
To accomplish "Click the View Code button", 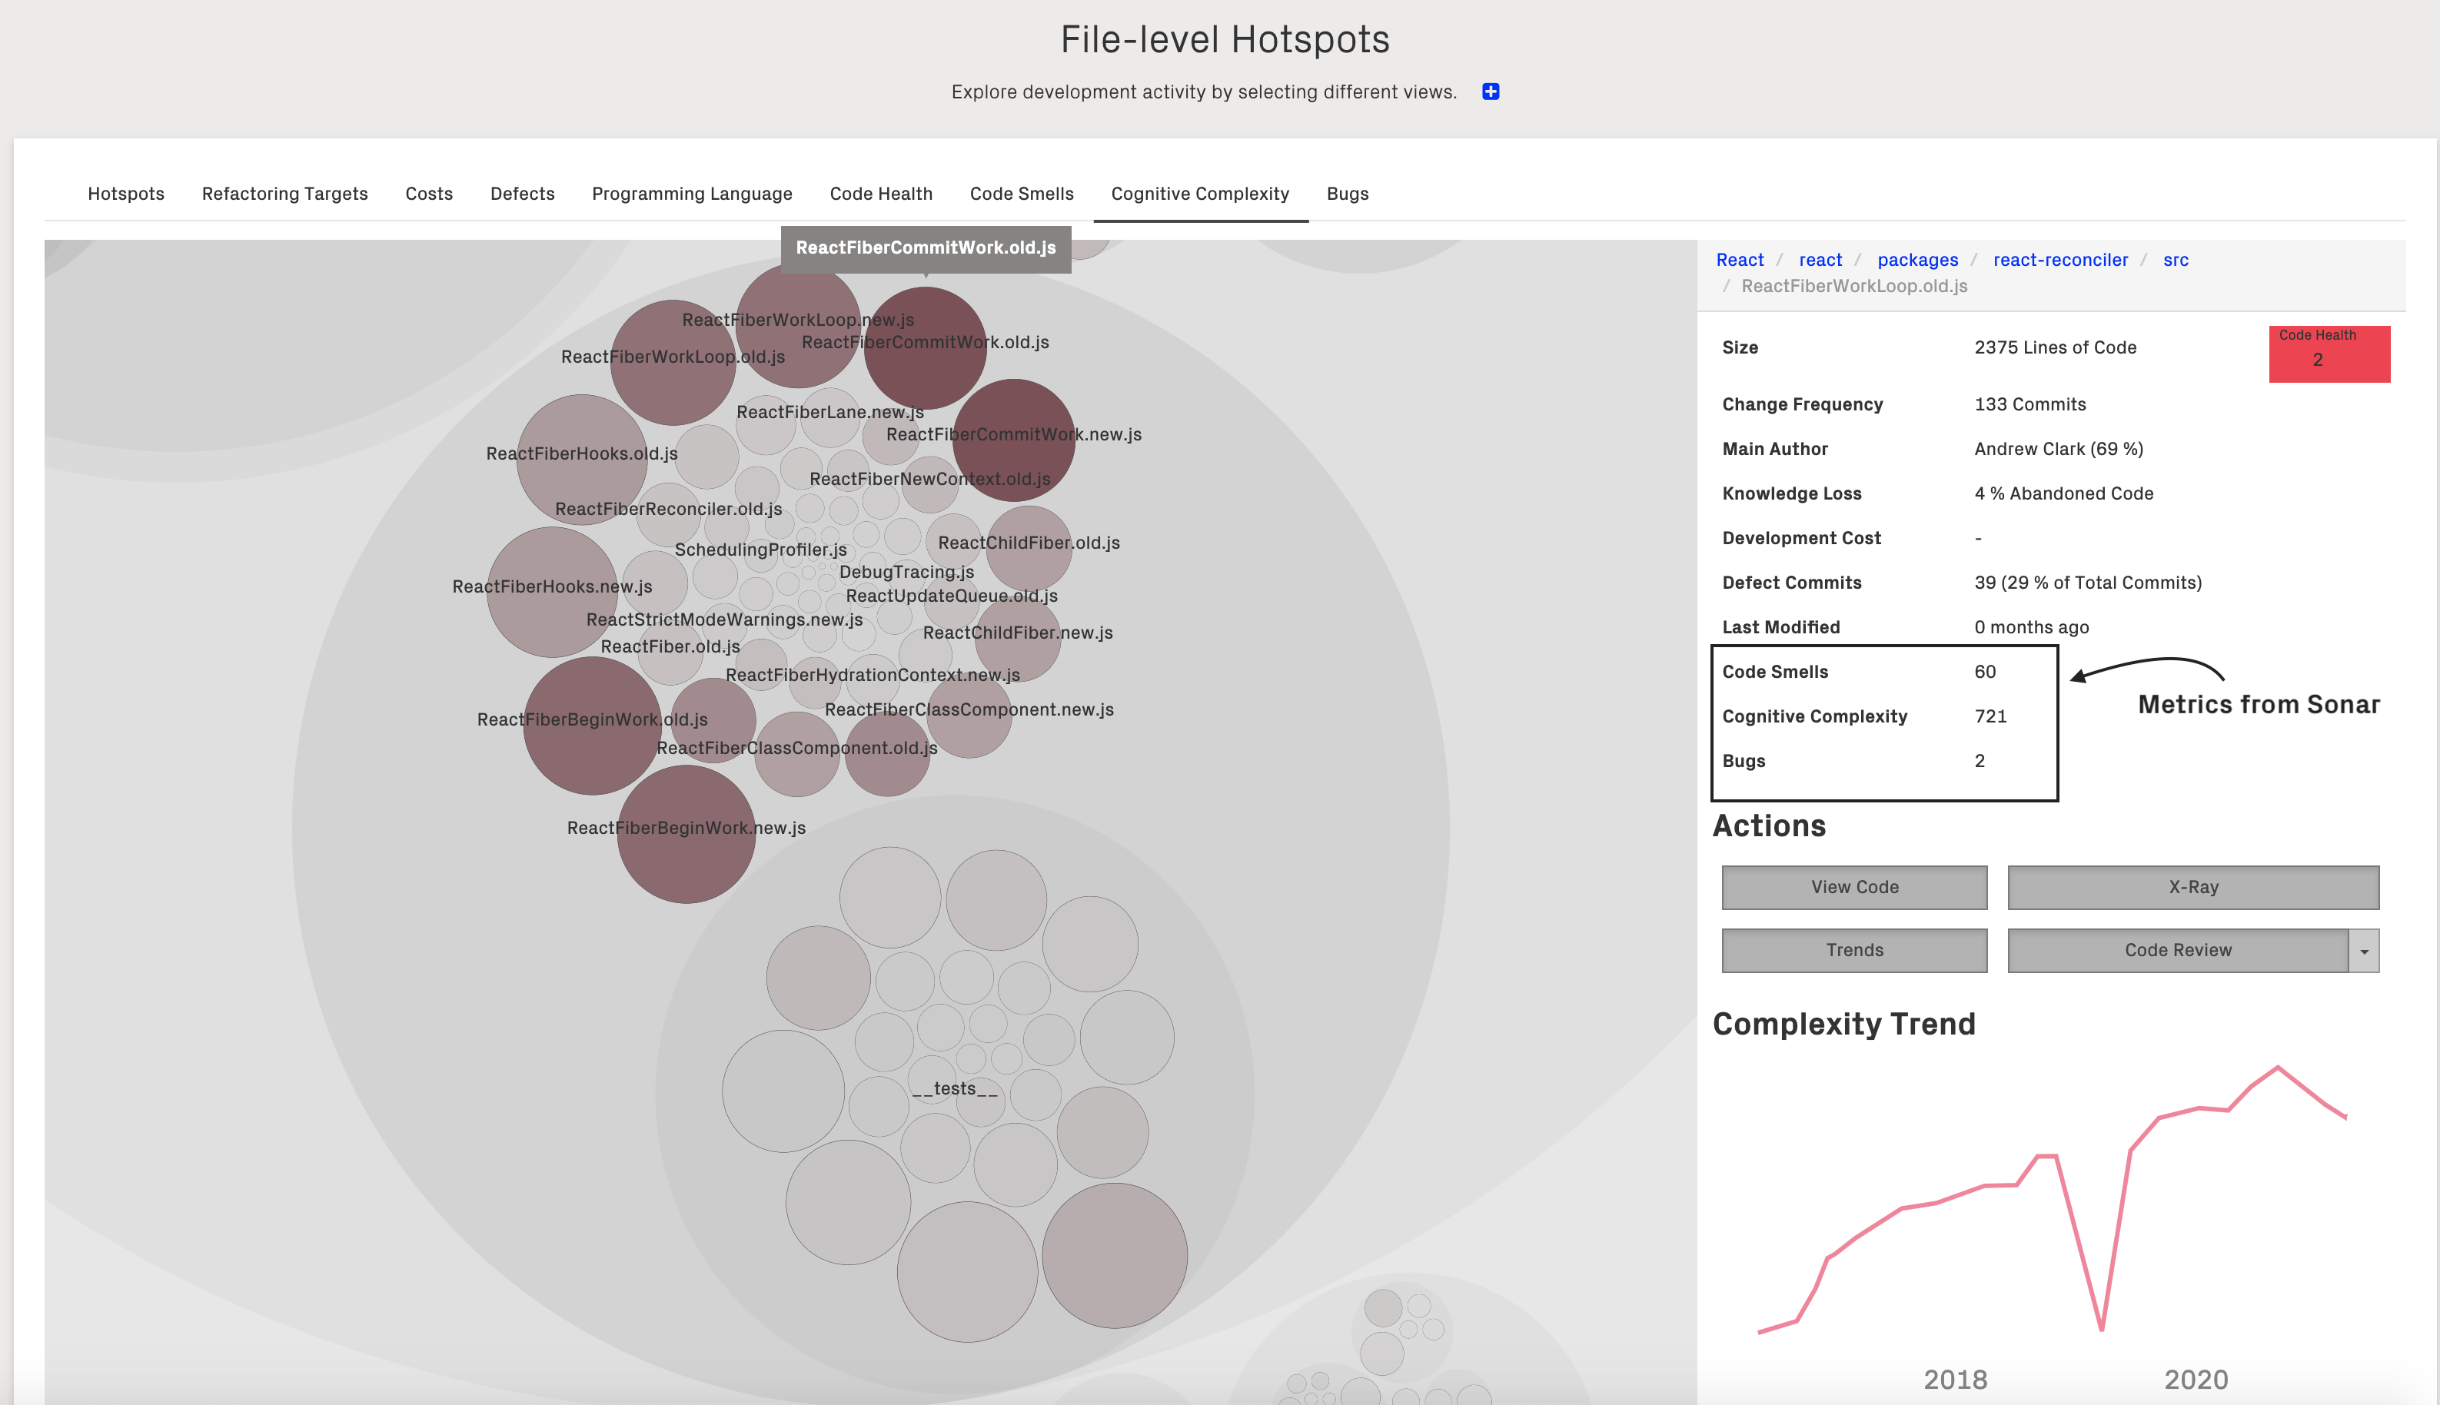I will 1854,887.
